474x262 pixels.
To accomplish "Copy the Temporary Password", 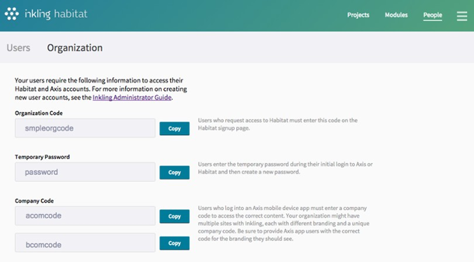I will pyautogui.click(x=174, y=172).
